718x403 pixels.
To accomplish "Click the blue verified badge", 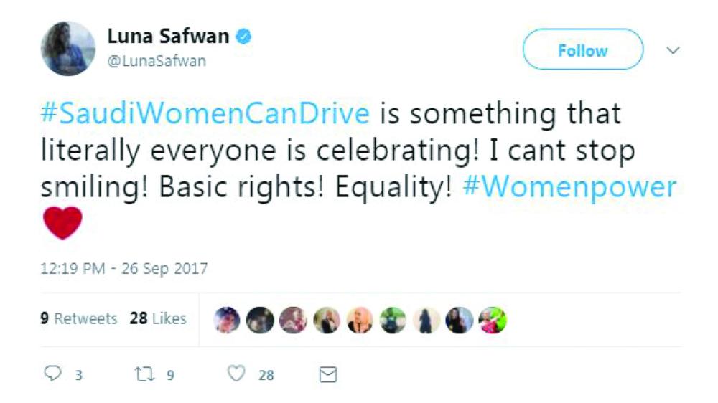I will coord(243,36).
